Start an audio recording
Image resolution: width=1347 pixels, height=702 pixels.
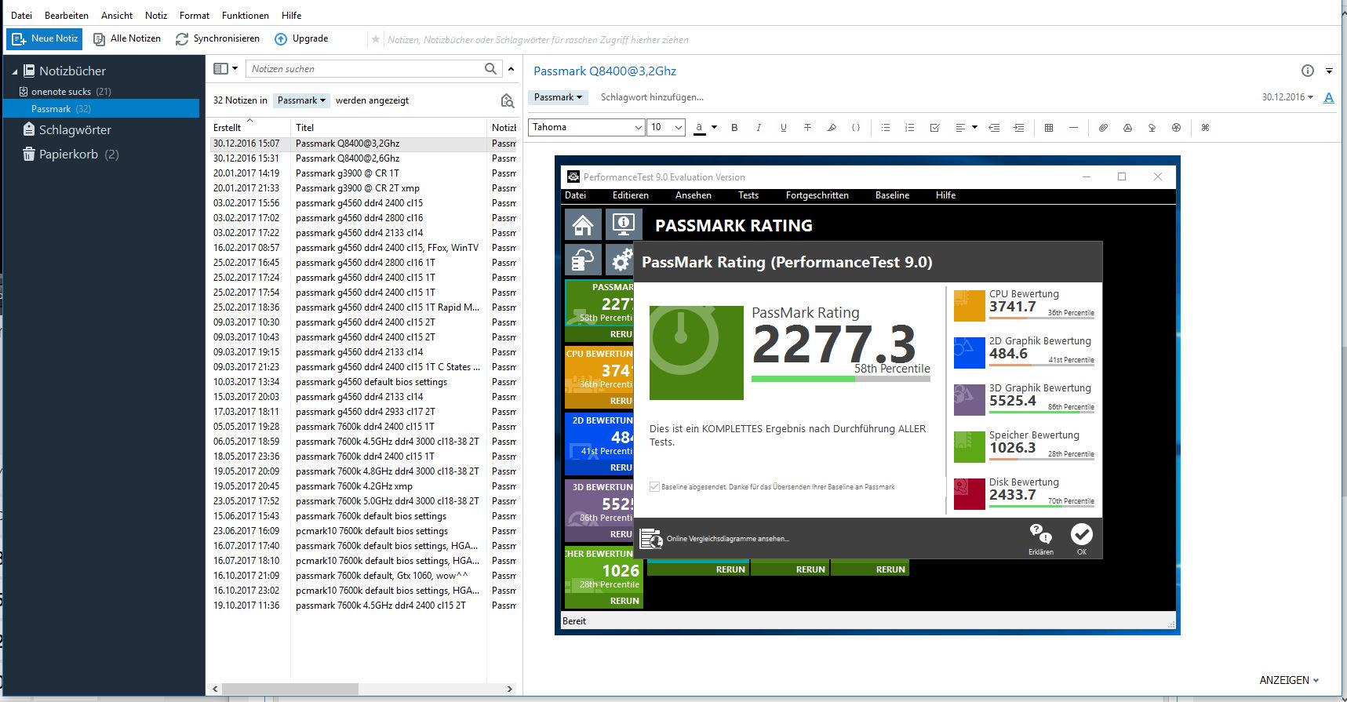coord(1152,128)
